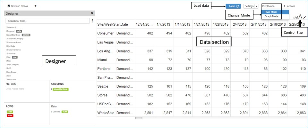308x128 pixels.
Task: Grab the drag handle of WeekStartDate field
Action: pyautogui.click(x=6, y=35)
